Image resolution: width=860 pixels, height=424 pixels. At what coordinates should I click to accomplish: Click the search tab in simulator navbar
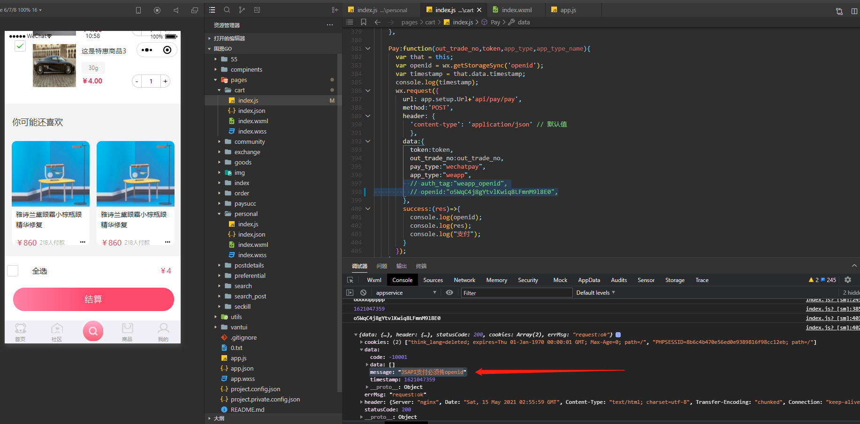pyautogui.click(x=93, y=331)
